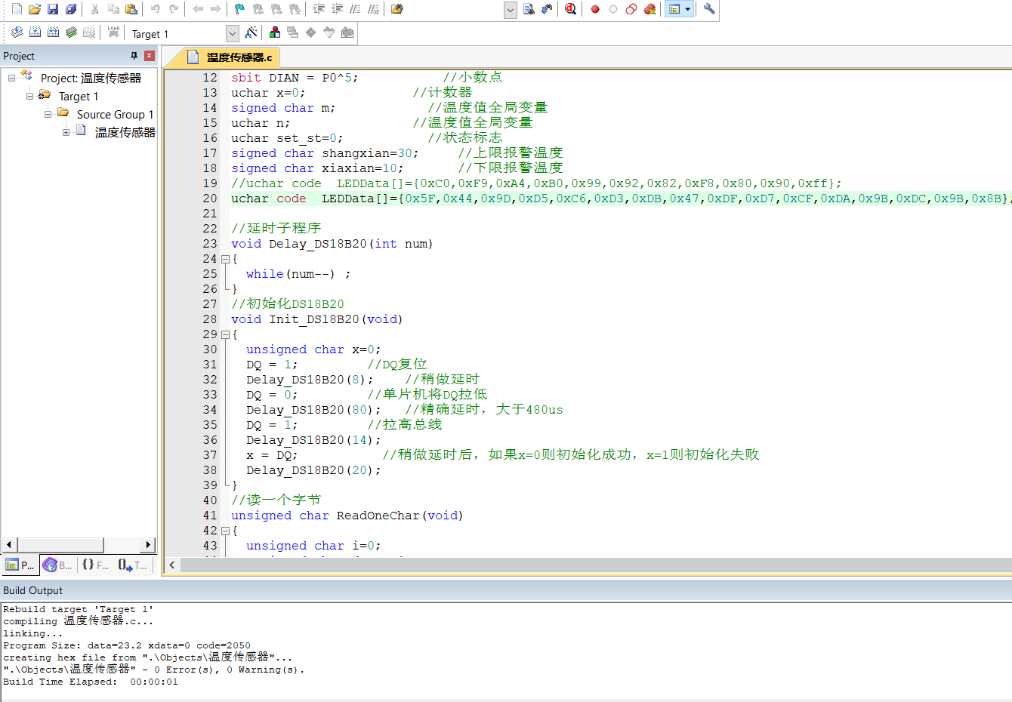Switch to the Books tab in Project panel
Viewport: 1012px width, 702px height.
[58, 565]
